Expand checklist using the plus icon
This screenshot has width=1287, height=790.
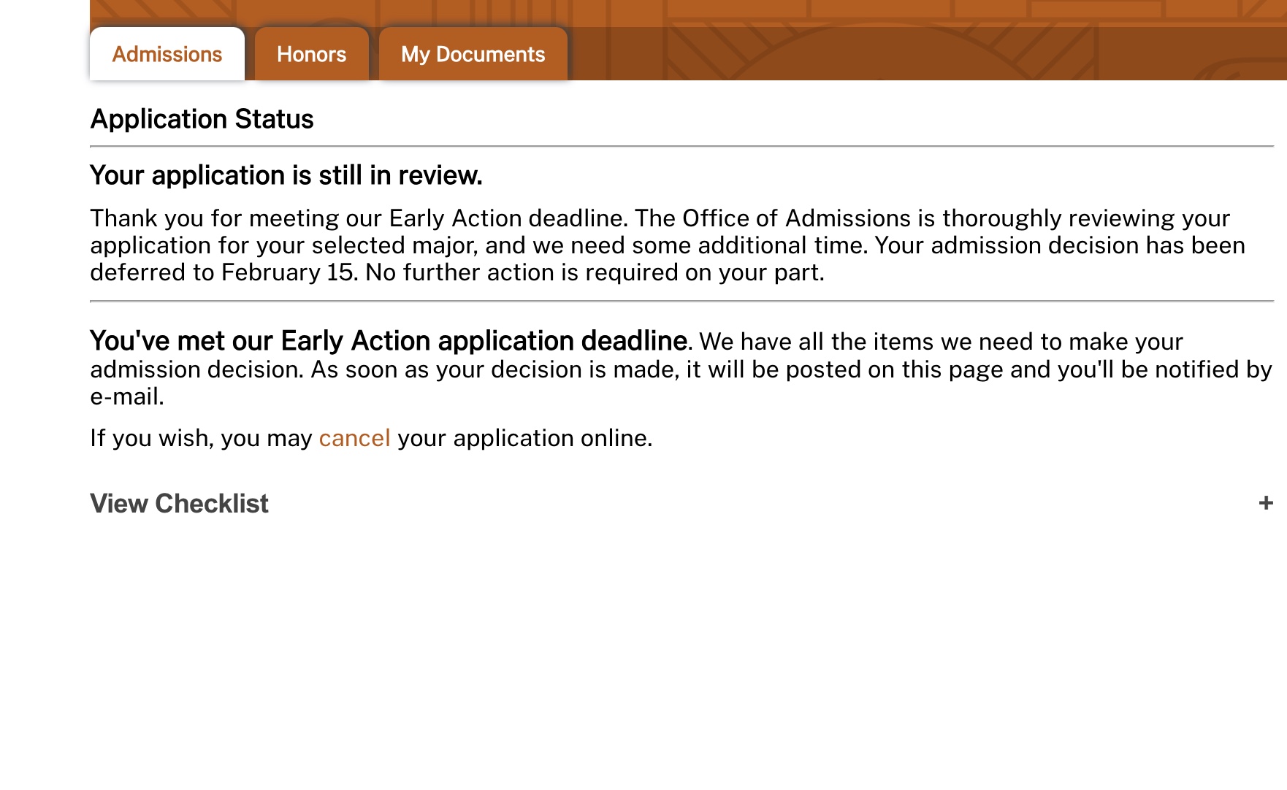tap(1266, 503)
